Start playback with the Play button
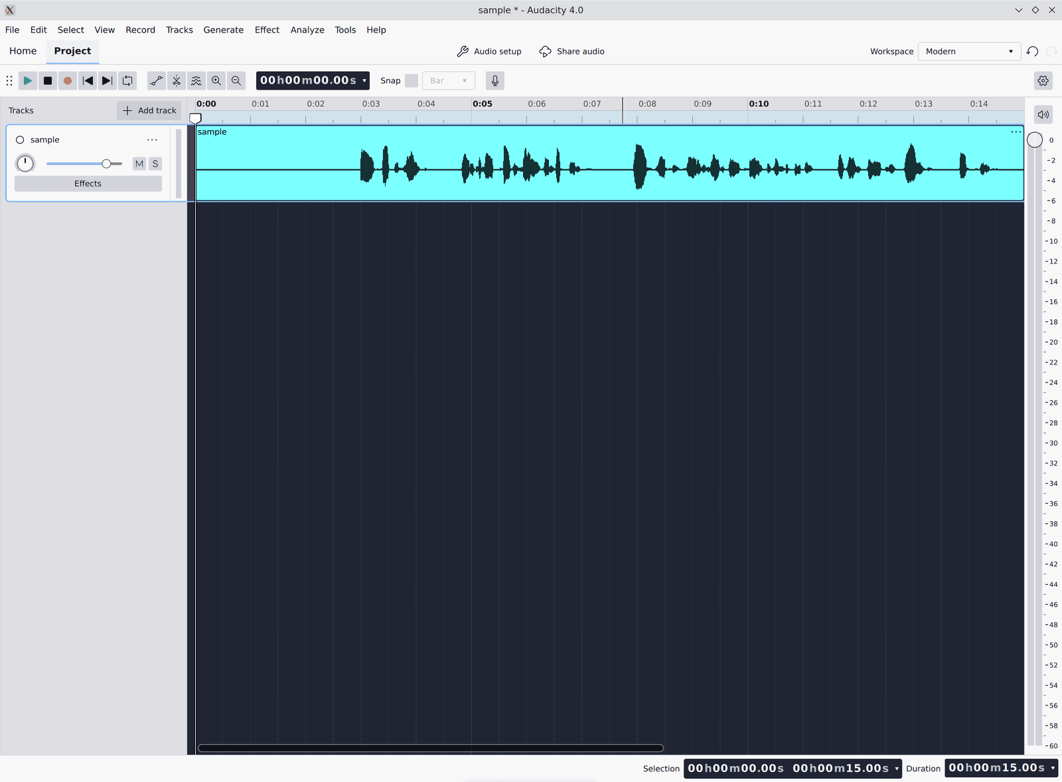The width and height of the screenshot is (1062, 782). tap(28, 81)
